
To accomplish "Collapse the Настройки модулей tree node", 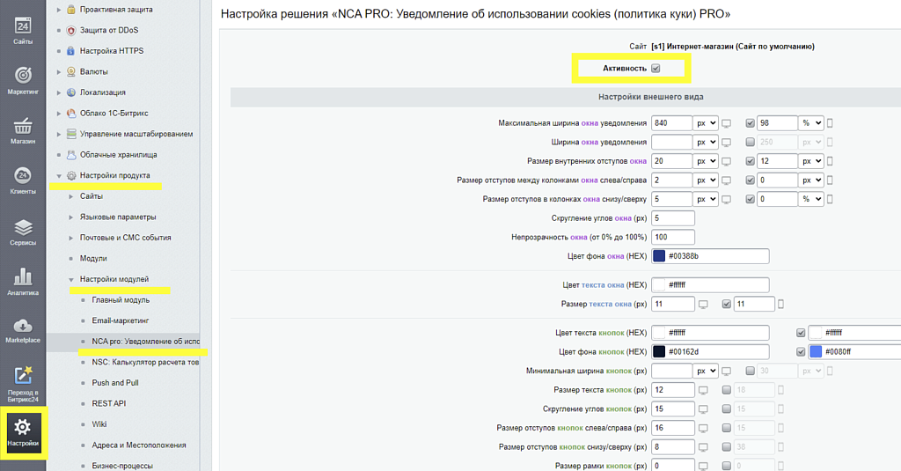I will click(71, 279).
